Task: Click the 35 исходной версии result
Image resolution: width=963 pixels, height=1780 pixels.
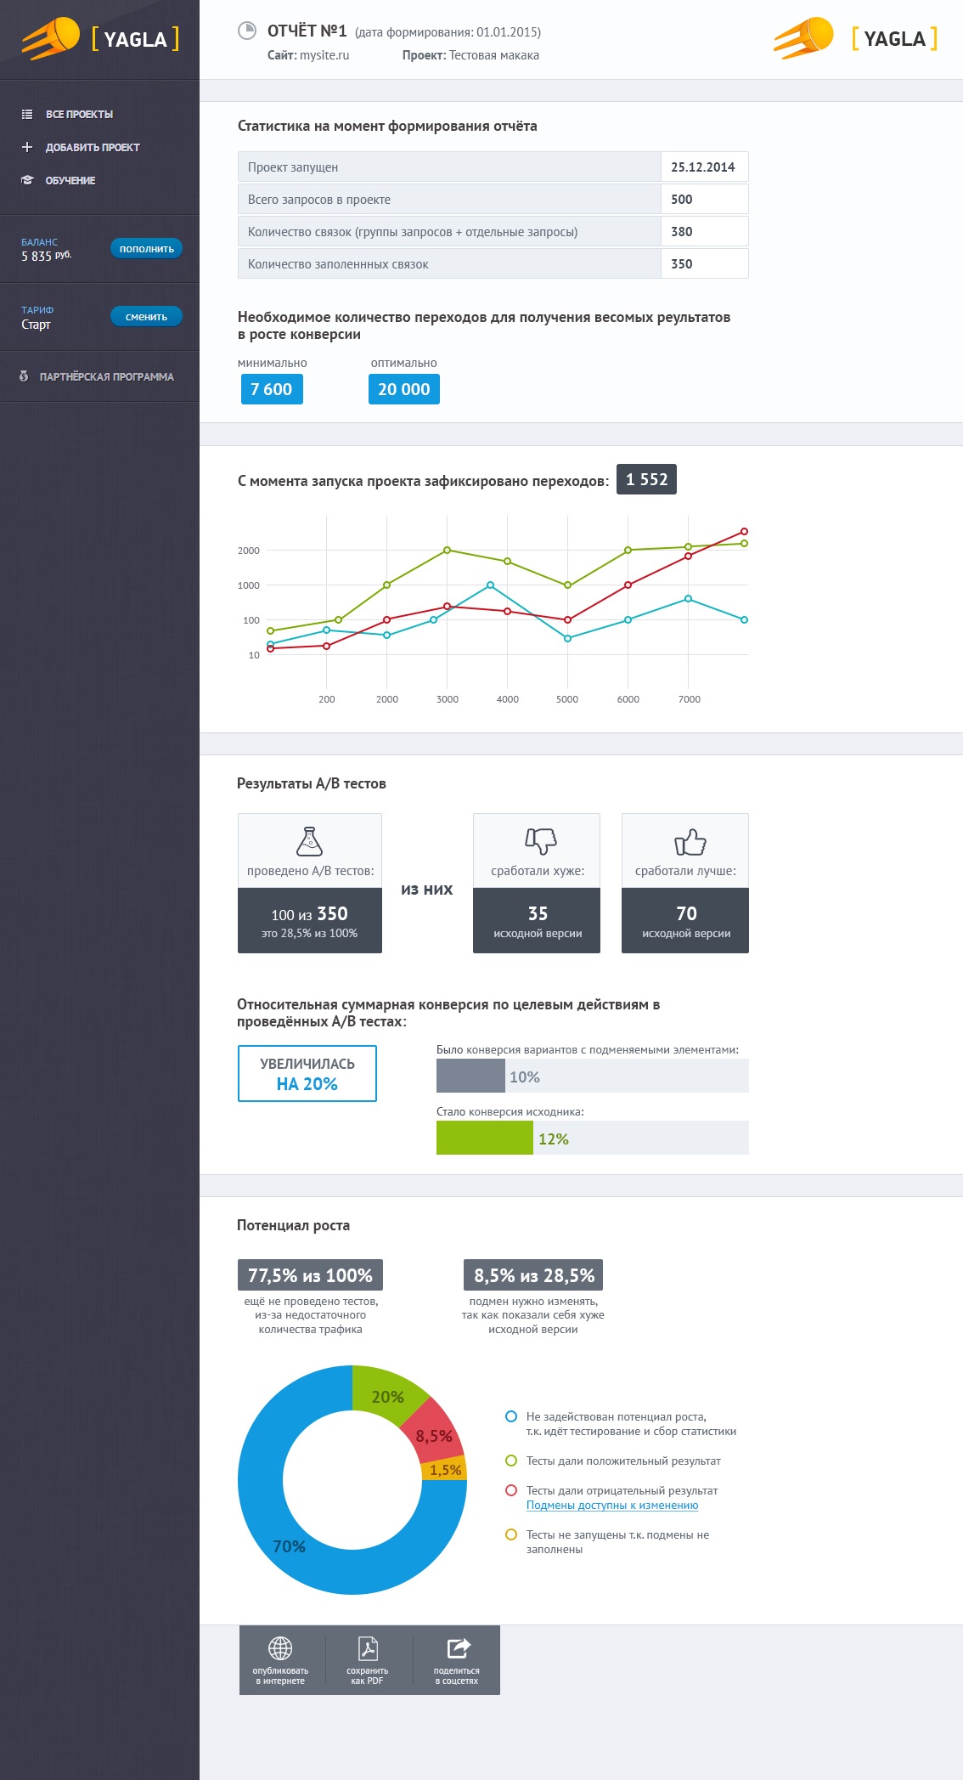Action: (x=537, y=920)
